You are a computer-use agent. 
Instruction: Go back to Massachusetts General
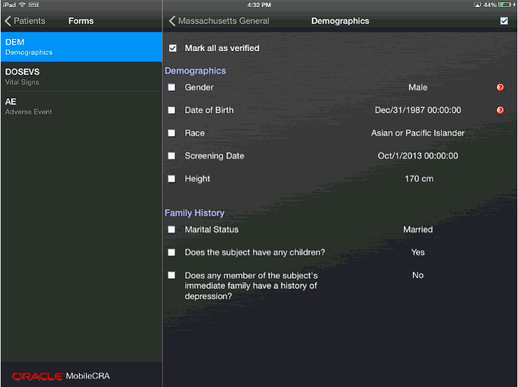click(220, 21)
